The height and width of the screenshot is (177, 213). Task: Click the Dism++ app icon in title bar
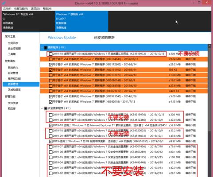pyautogui.click(x=4, y=3)
